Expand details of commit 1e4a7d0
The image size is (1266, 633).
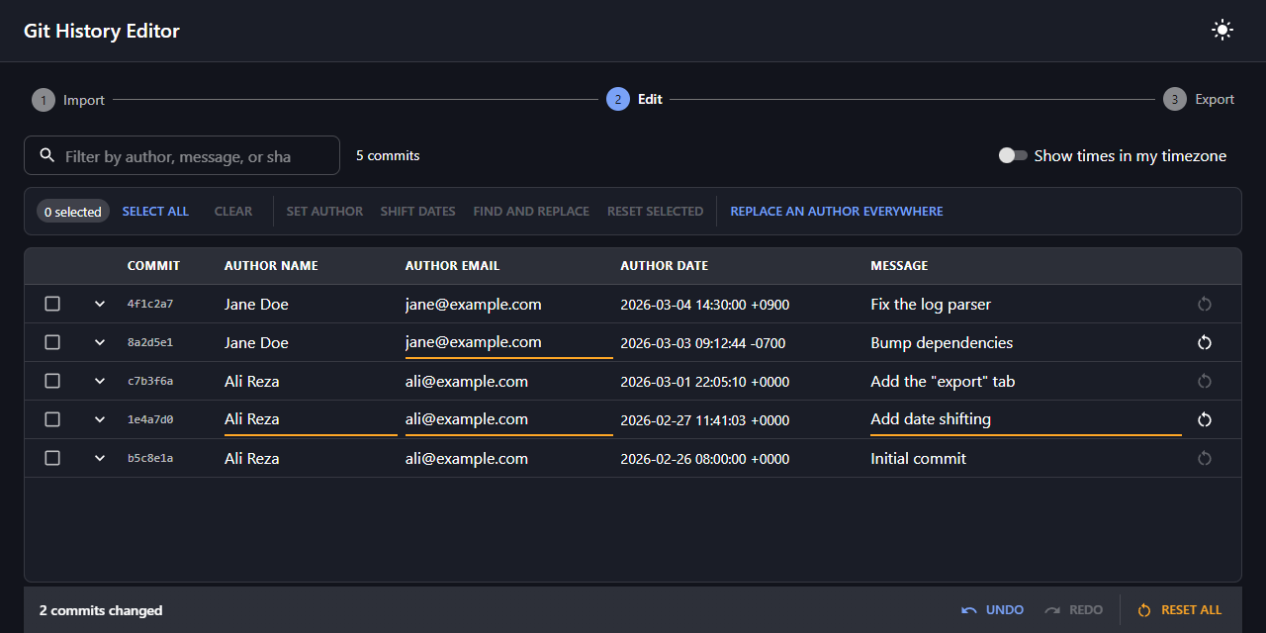[100, 419]
